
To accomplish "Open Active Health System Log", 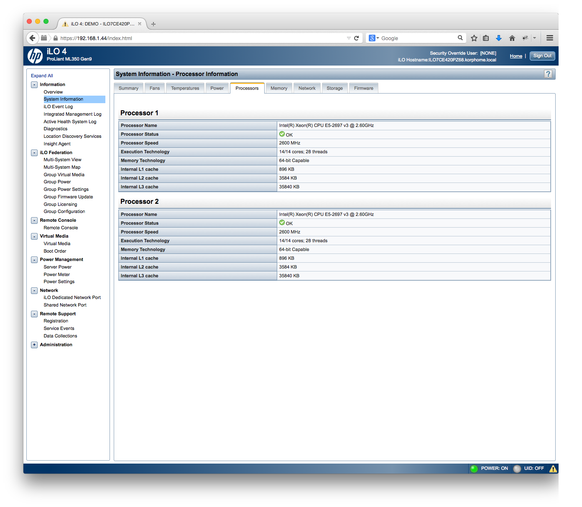I will (70, 122).
